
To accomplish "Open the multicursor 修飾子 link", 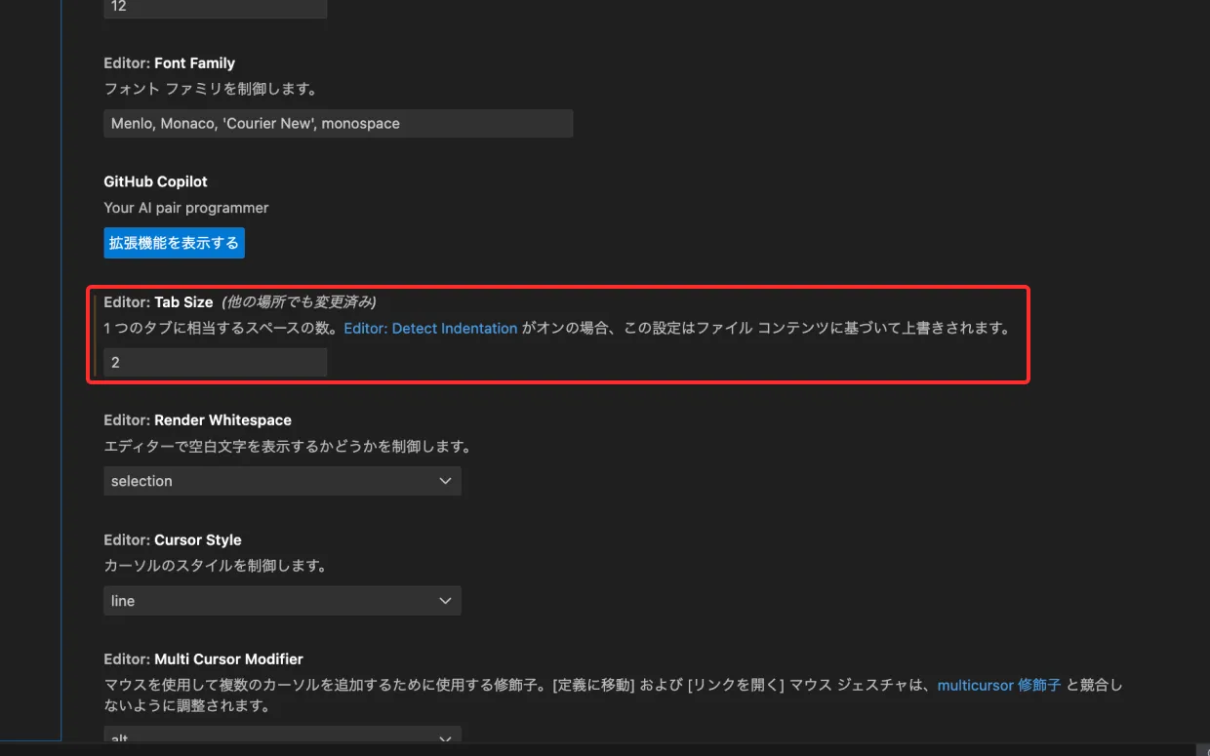I will (998, 685).
